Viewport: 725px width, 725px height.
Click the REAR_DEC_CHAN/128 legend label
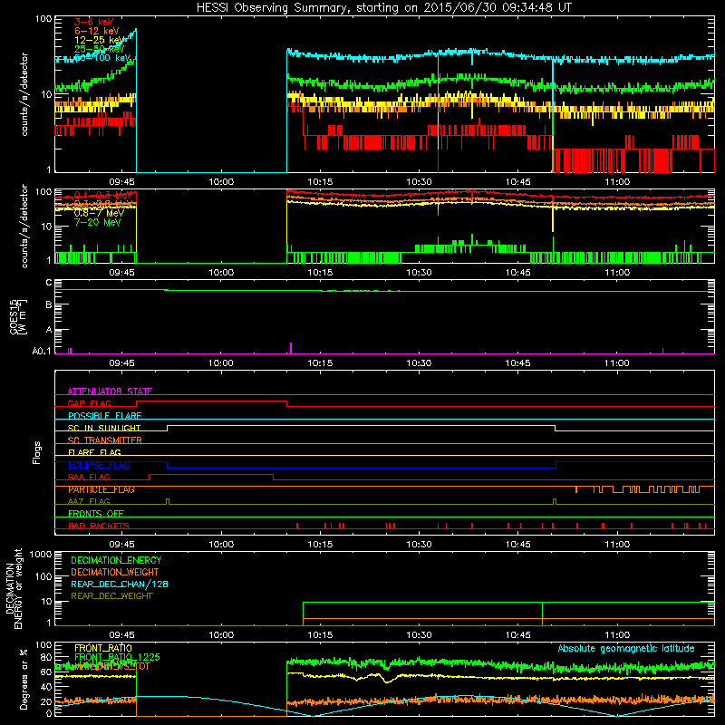pyautogui.click(x=120, y=584)
